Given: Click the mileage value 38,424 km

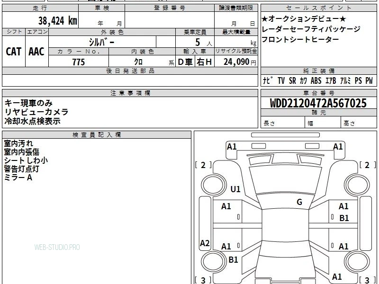Looking at the screenshot, I should [x=58, y=20].
